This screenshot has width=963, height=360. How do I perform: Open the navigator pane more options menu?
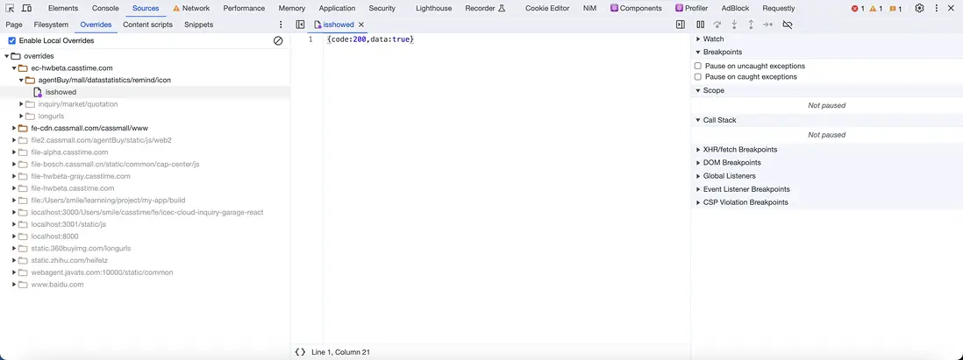281,25
